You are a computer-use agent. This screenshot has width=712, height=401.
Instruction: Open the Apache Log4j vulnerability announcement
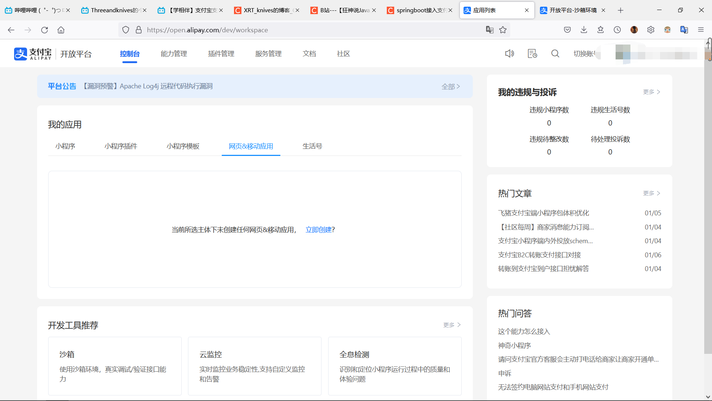pos(147,86)
